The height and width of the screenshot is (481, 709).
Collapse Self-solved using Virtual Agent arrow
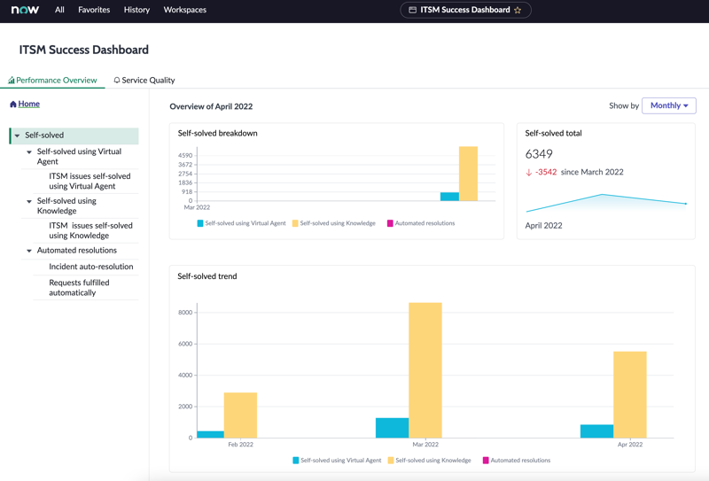click(29, 151)
